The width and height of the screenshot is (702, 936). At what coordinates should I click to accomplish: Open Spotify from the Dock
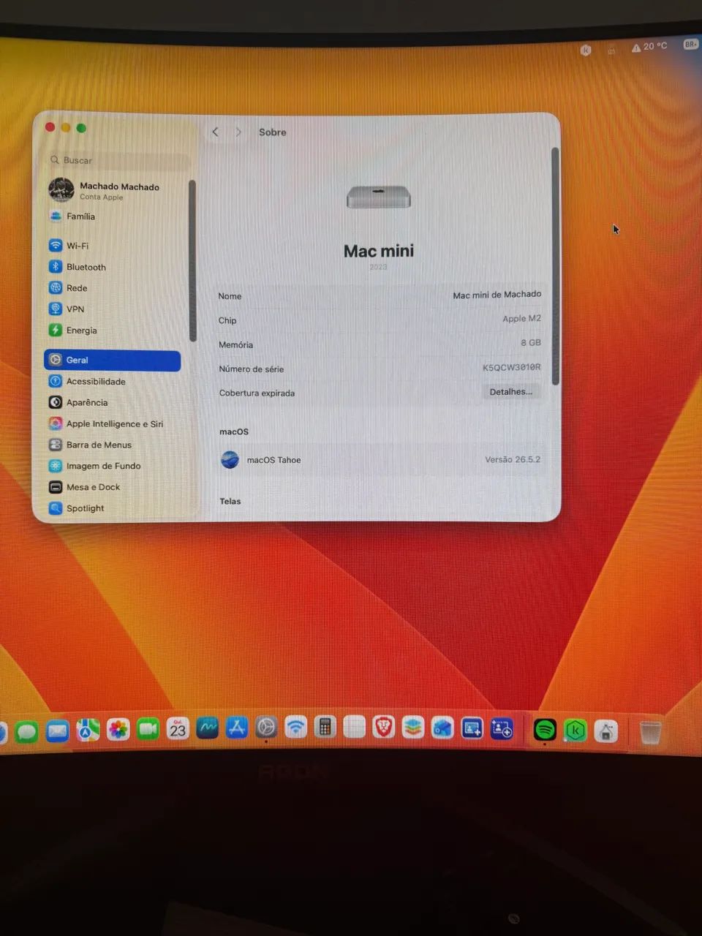[545, 729]
